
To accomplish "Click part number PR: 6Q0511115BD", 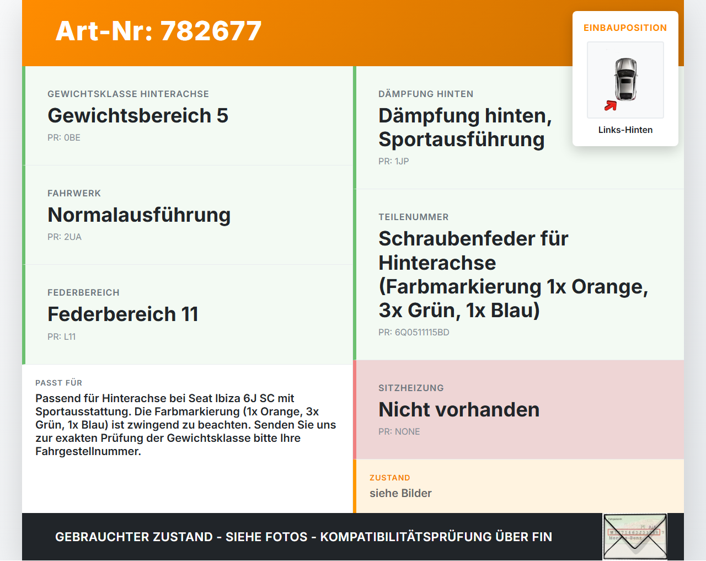I will [414, 332].
